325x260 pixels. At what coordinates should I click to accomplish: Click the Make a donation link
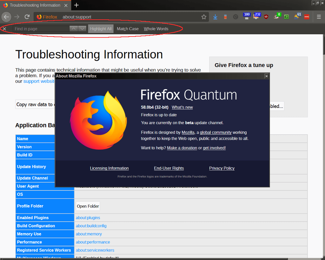pos(182,148)
